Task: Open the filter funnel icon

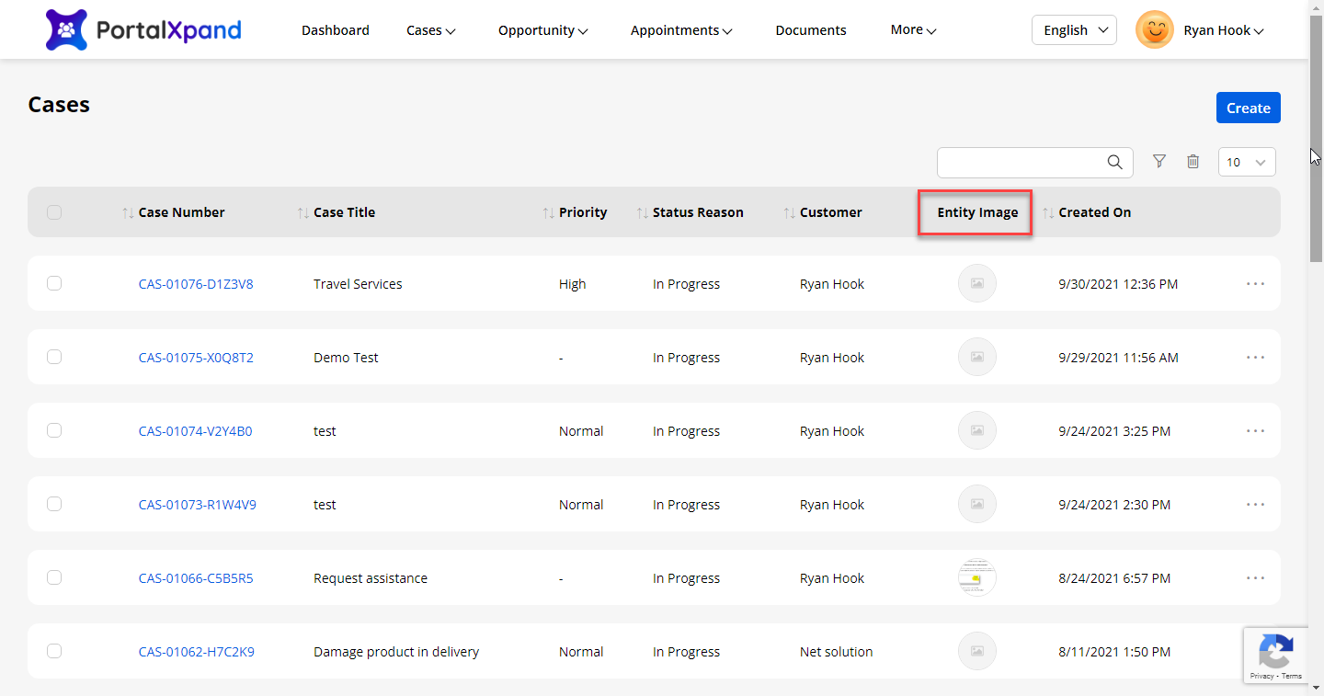Action: (1159, 162)
